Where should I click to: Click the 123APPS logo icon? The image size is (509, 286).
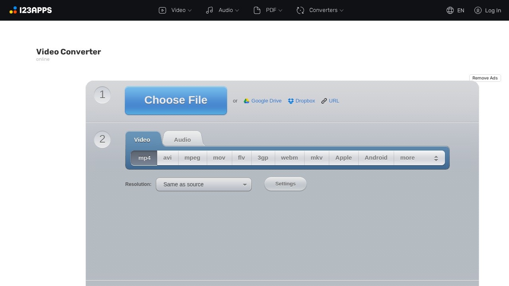pyautogui.click(x=13, y=10)
